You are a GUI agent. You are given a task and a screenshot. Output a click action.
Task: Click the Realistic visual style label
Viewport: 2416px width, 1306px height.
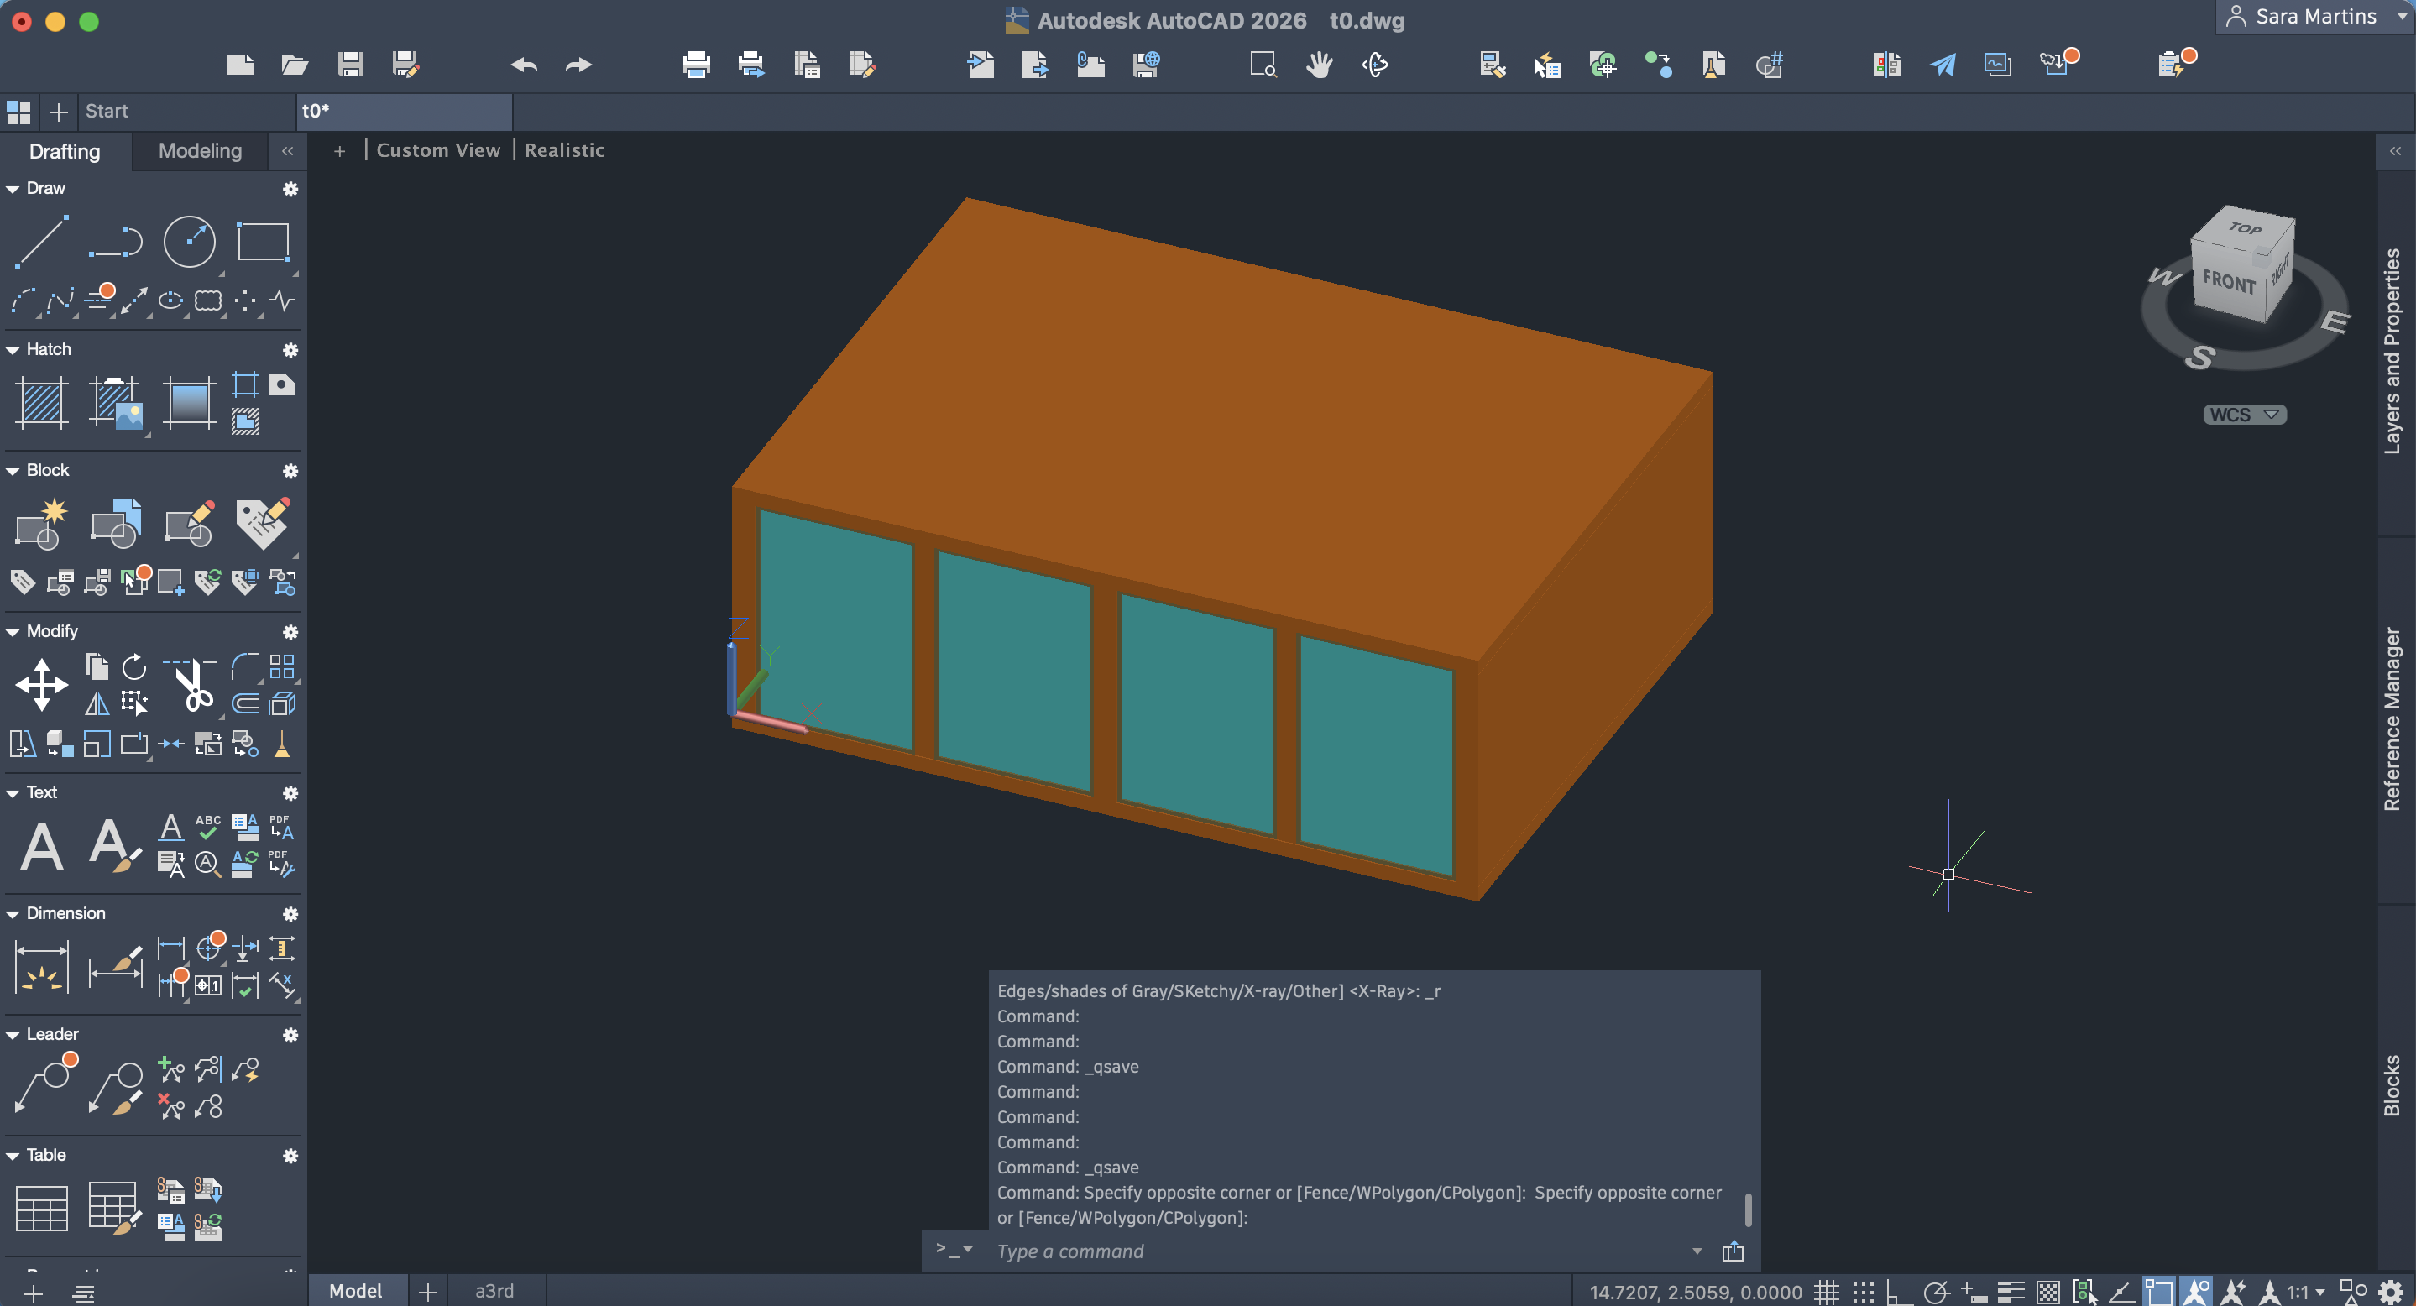click(563, 150)
